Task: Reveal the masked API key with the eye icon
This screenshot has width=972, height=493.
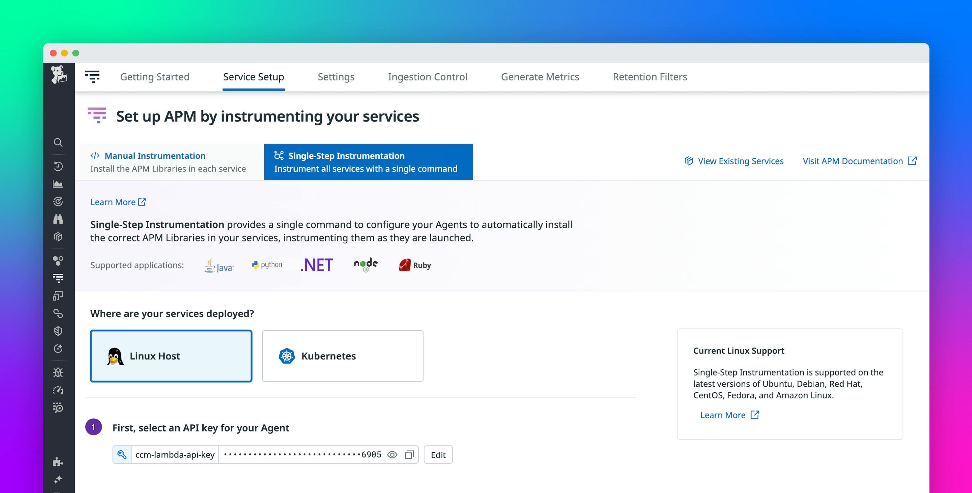Action: click(392, 454)
